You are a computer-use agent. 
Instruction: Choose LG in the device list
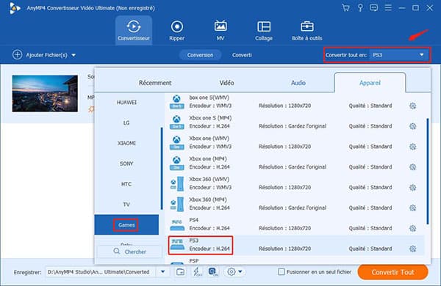[126, 123]
